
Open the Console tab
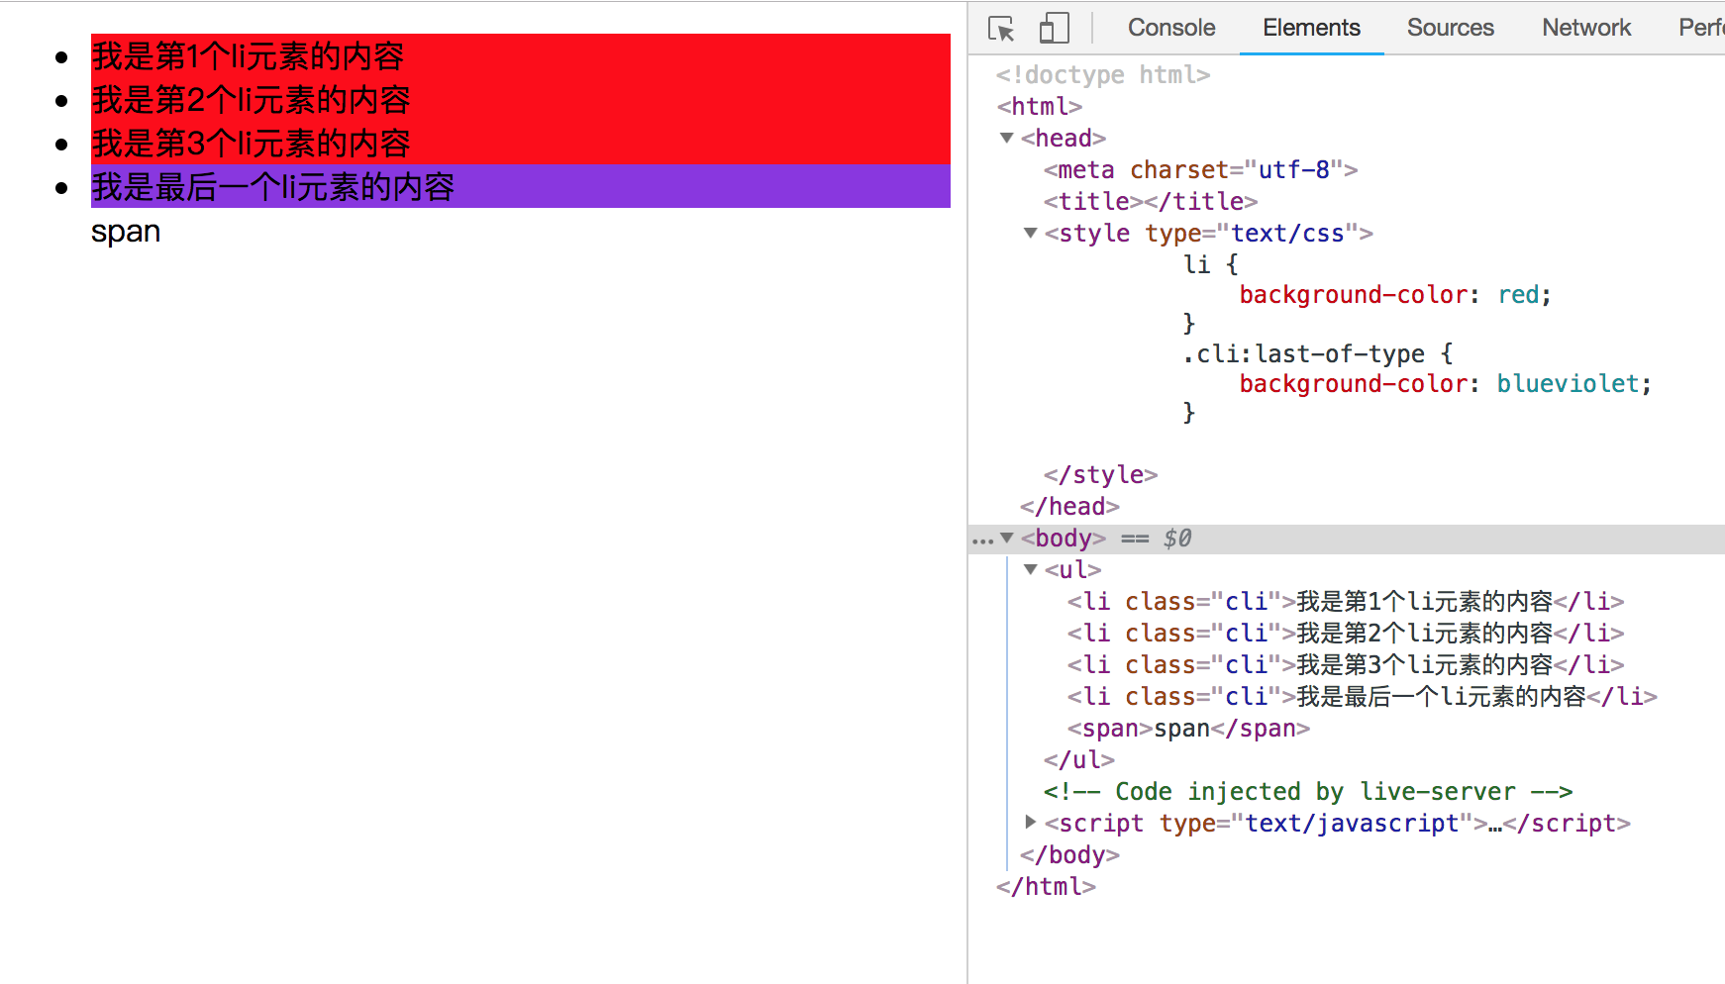click(1171, 28)
